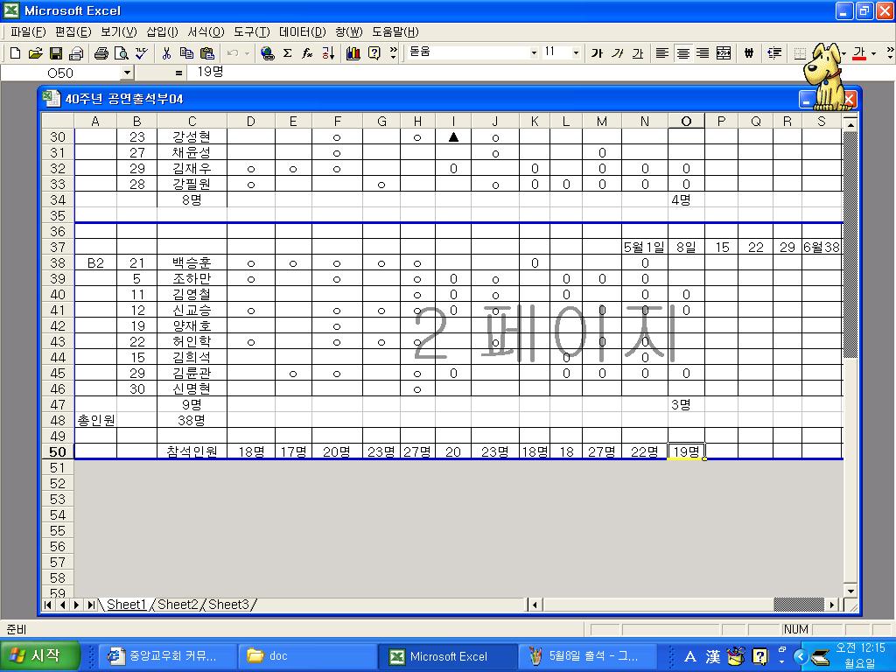Switch to the doc taskbar button

(306, 655)
